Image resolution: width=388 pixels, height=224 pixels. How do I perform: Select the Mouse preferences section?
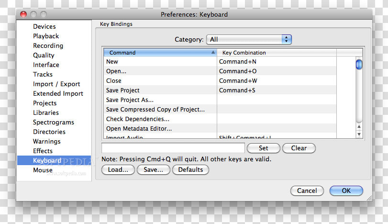click(43, 170)
